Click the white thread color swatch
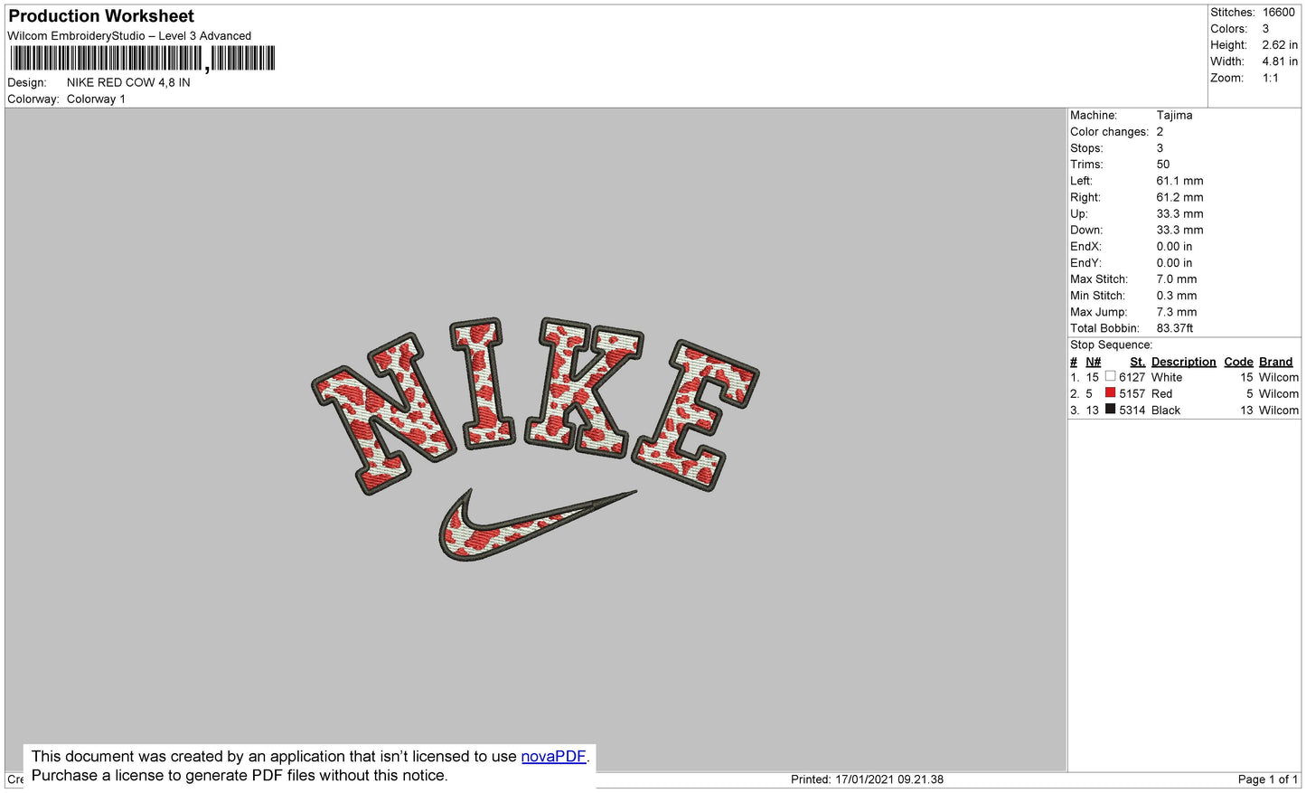Screen dimensions: 1306x793 click(x=1110, y=377)
